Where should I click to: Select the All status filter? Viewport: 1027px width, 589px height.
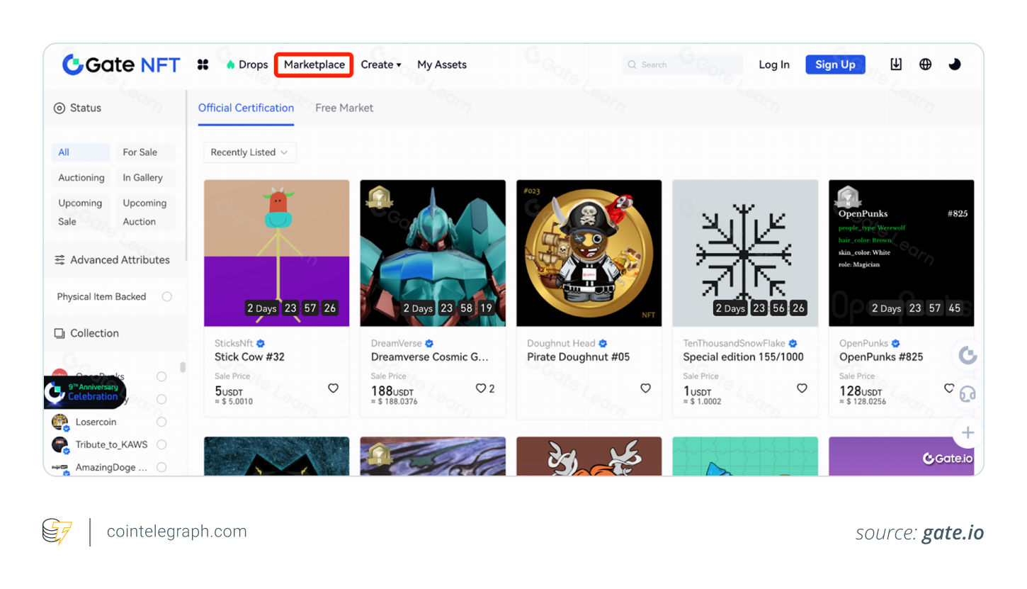pyautogui.click(x=81, y=152)
